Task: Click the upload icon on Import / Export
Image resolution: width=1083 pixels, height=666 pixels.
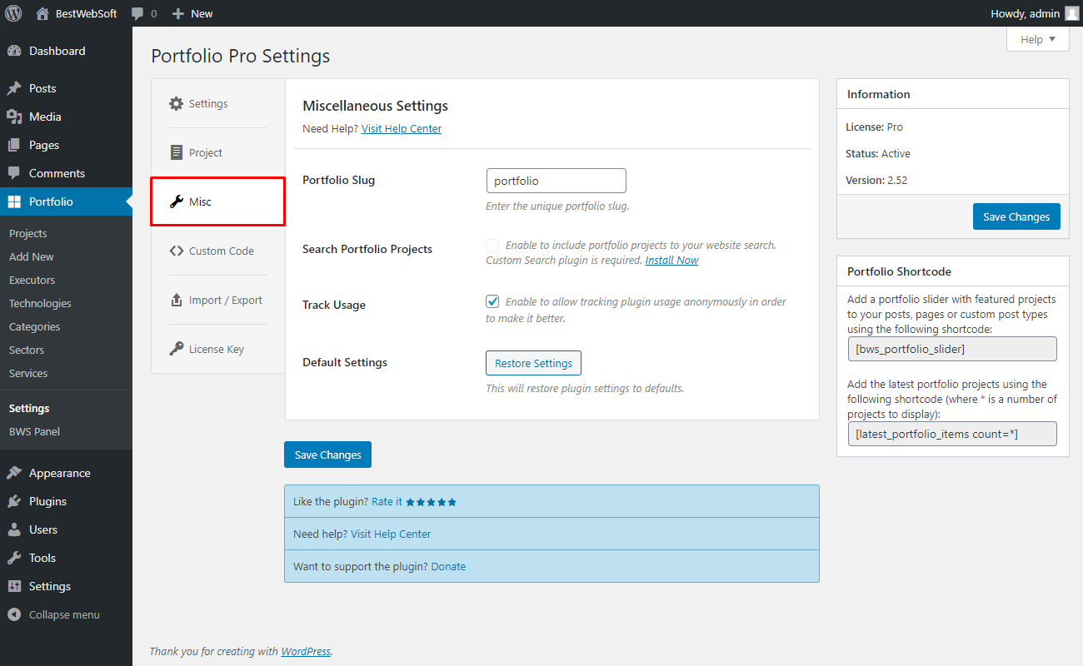Action: (x=176, y=300)
